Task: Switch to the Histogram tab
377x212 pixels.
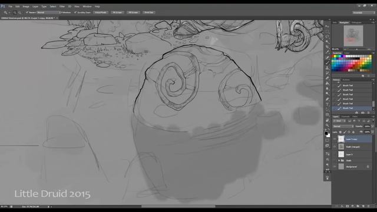Action: click(356, 22)
